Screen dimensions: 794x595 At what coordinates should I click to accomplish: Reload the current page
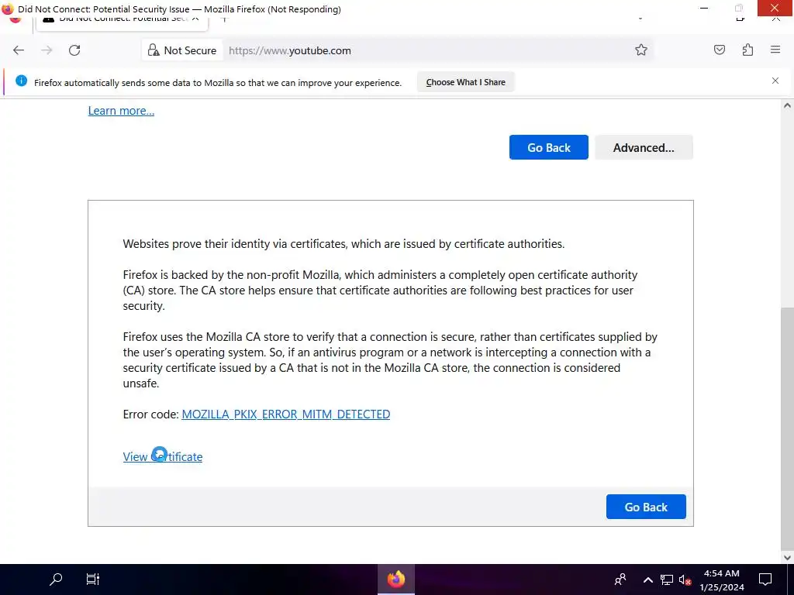click(74, 50)
